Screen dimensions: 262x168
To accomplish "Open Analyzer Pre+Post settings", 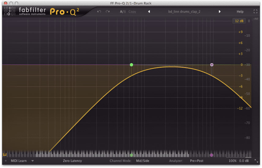I will point(197,161).
